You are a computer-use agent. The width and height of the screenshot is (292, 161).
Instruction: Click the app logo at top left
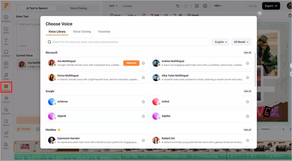point(6,6)
